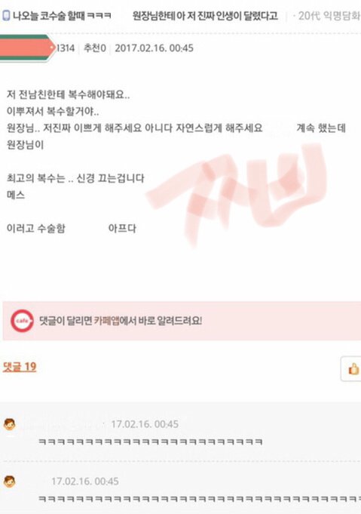Click the first commenter's avatar icon
This screenshot has height=514, width=361.
[10, 424]
